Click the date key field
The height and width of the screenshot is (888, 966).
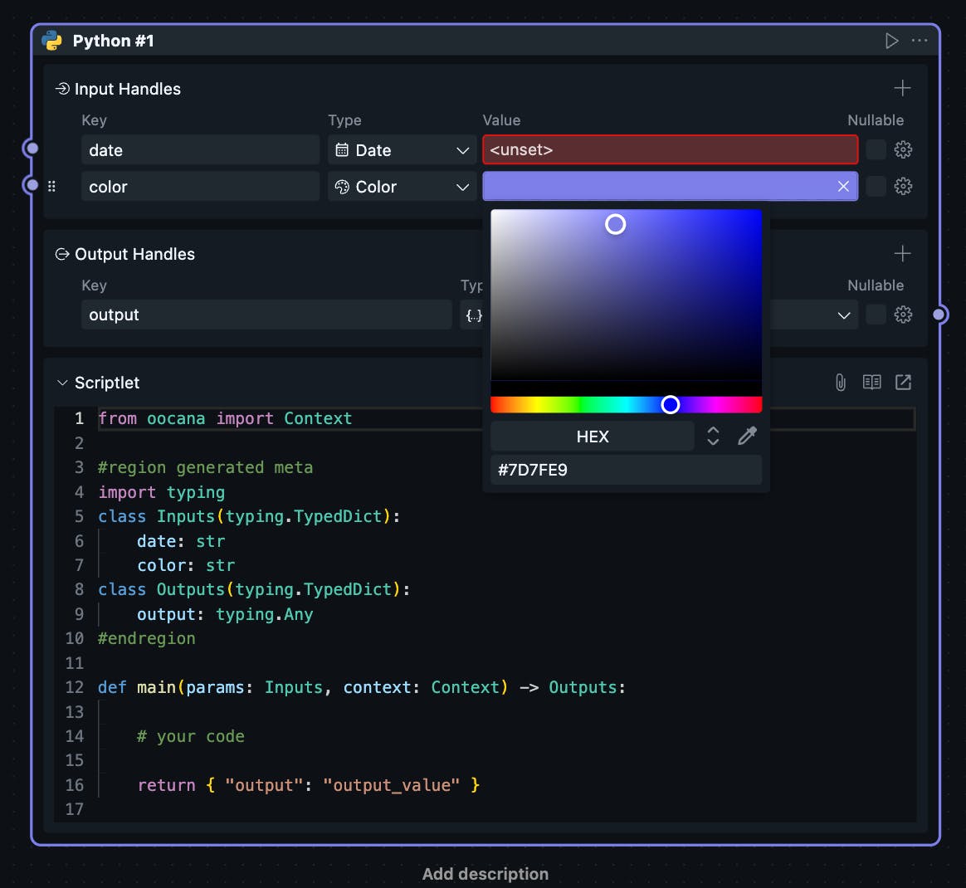[200, 149]
